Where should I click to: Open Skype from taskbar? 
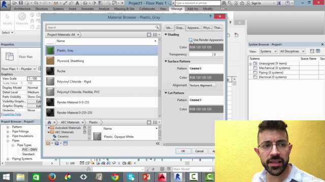tap(131, 177)
